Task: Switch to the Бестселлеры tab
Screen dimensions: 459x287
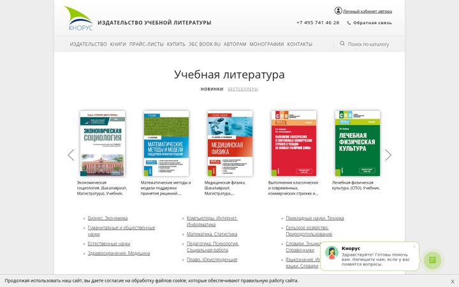Action: tap(243, 89)
